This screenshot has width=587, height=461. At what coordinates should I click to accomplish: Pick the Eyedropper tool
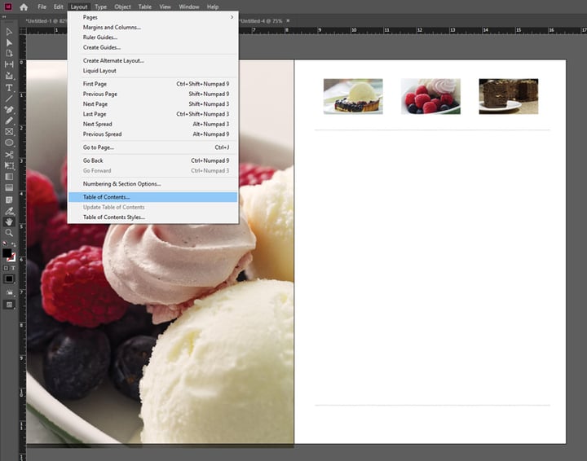[9, 211]
